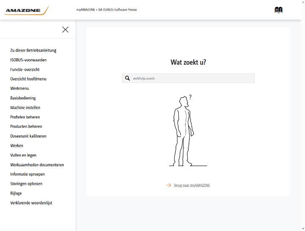Select Functie-overzicht in the sidebar
The height and width of the screenshot is (231, 305).
pos(25,69)
